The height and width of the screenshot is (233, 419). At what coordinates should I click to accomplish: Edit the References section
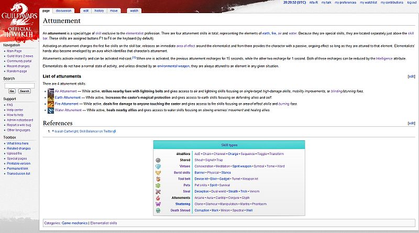point(412,123)
